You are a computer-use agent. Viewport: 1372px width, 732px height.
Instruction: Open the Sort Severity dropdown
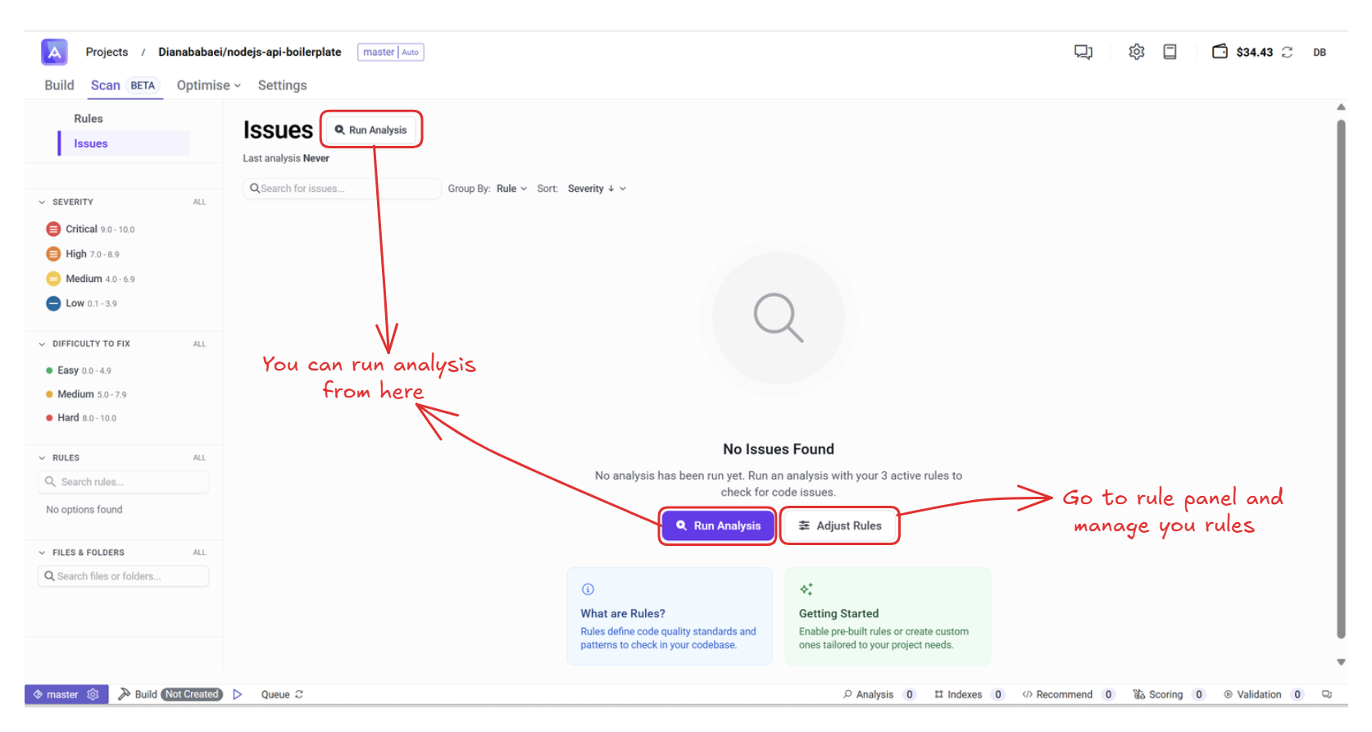pos(597,189)
